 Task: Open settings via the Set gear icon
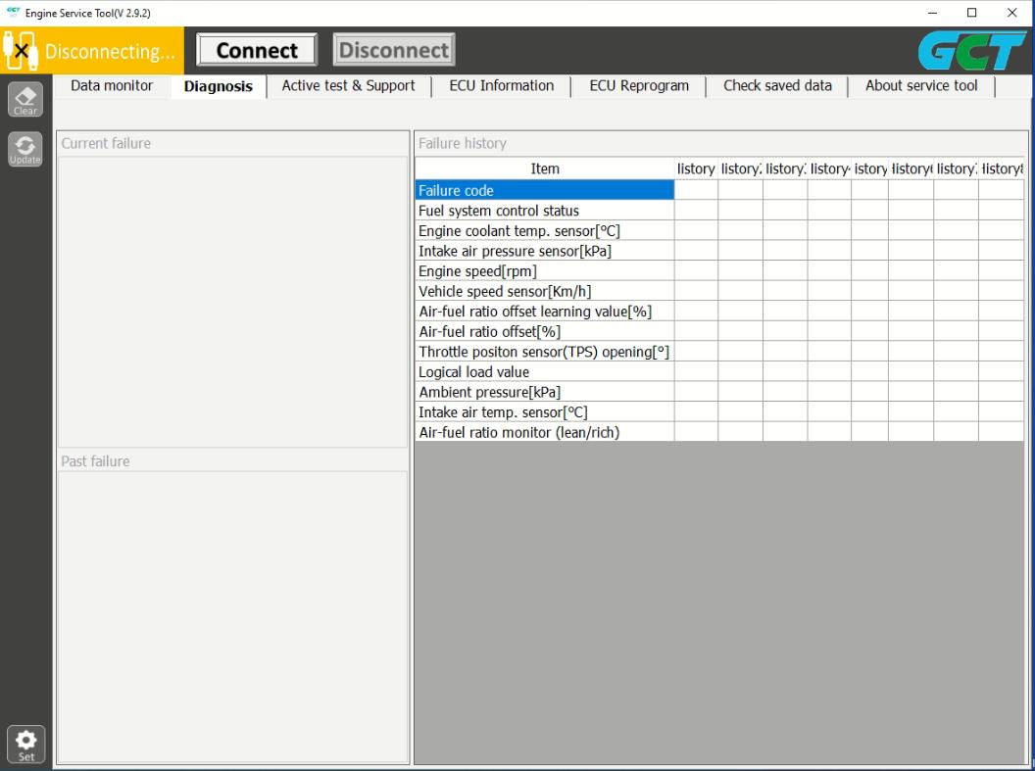point(25,743)
